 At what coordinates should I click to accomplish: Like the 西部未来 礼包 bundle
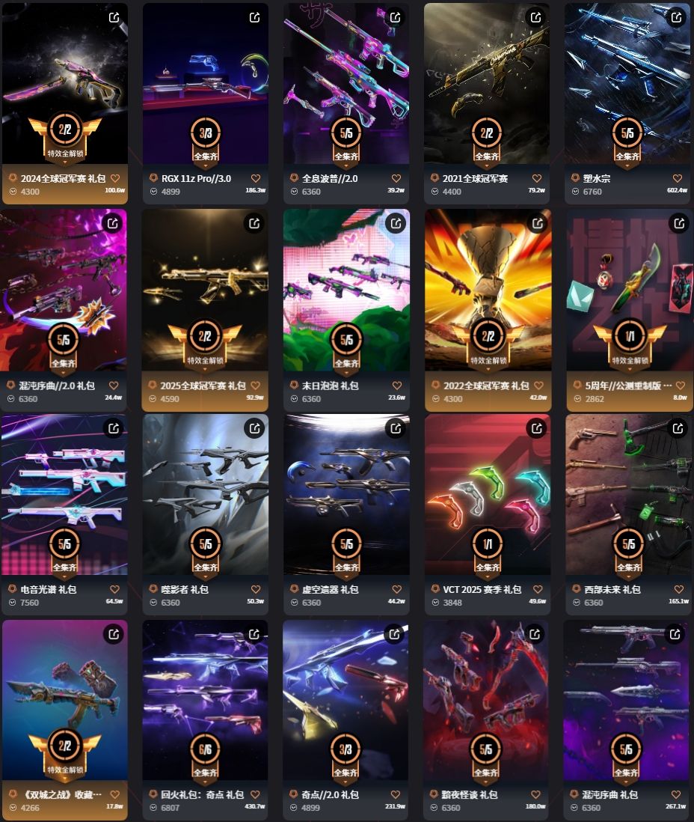[x=679, y=589]
